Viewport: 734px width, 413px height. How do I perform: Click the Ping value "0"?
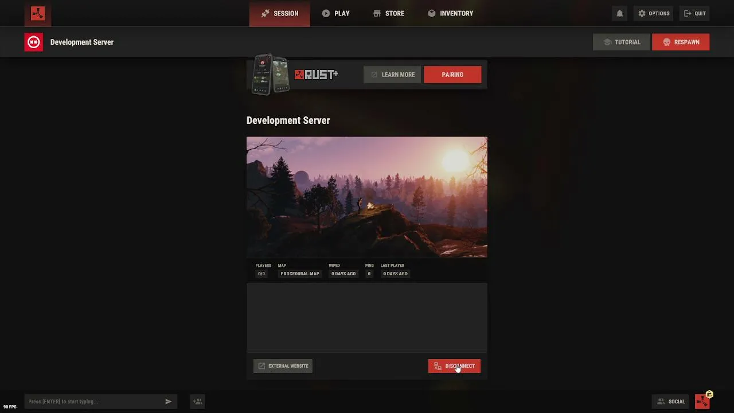(x=369, y=274)
